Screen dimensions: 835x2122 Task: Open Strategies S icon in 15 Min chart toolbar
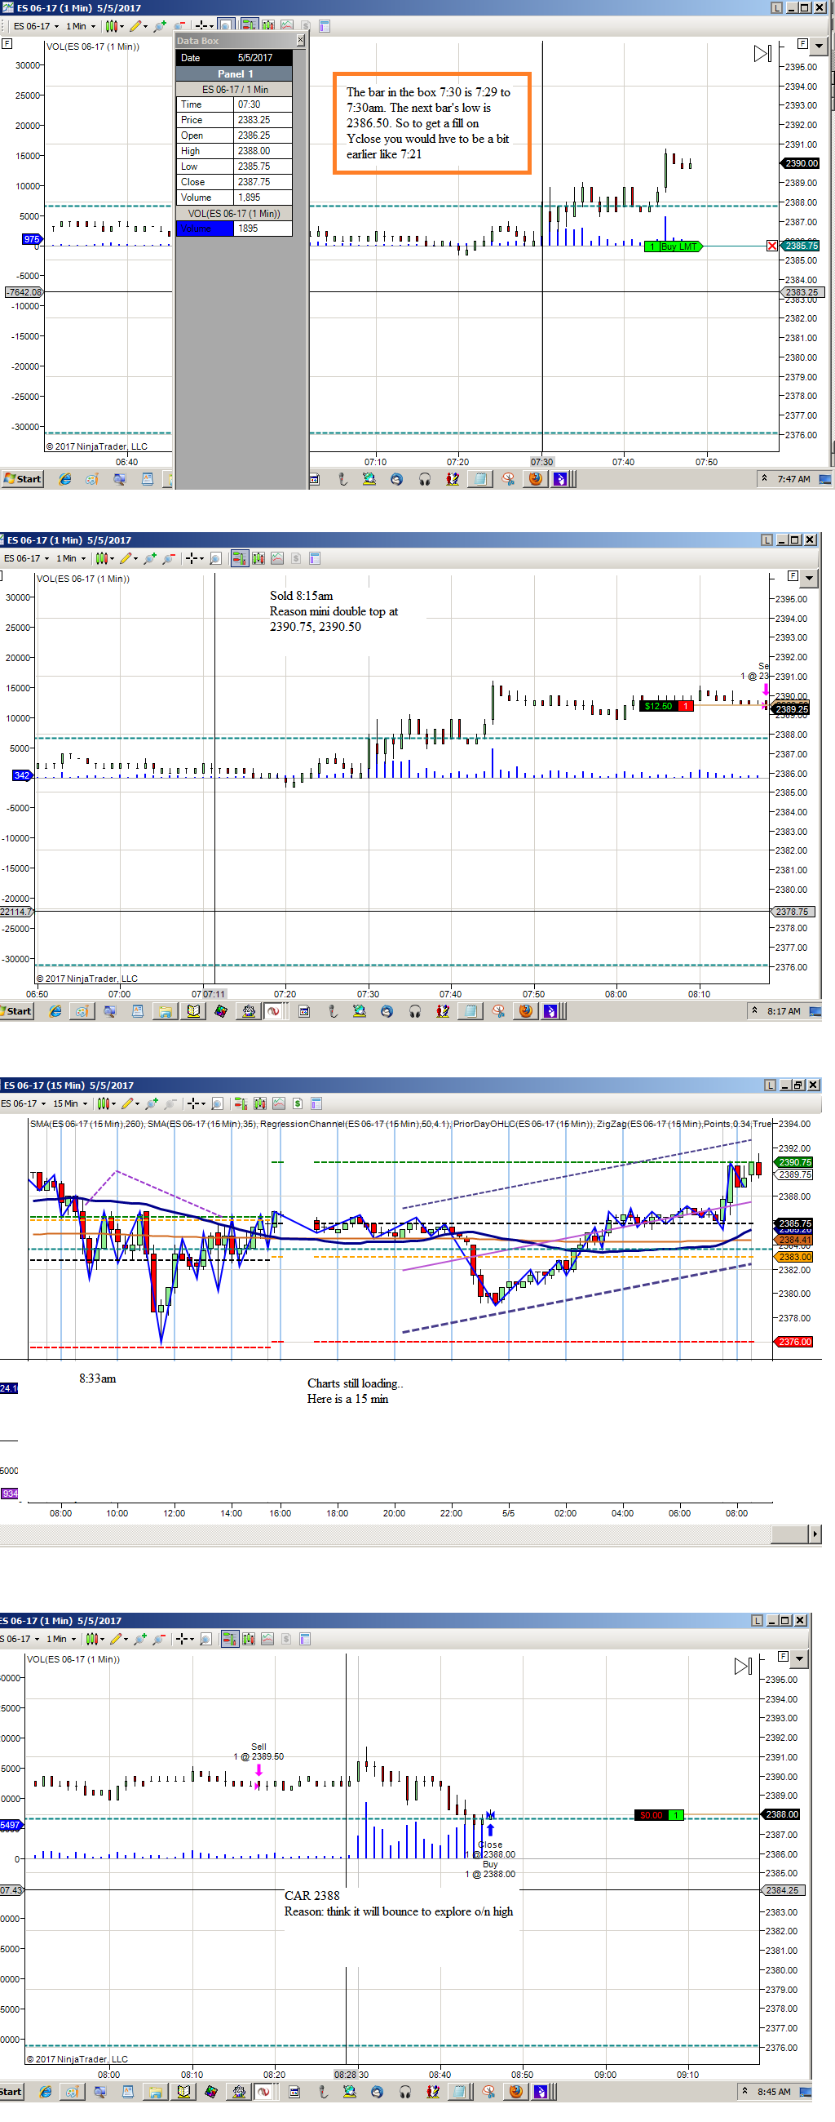coord(297,1103)
